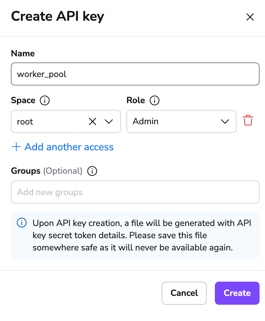Click Add another access
This screenshot has height=321, width=265.
[x=69, y=147]
